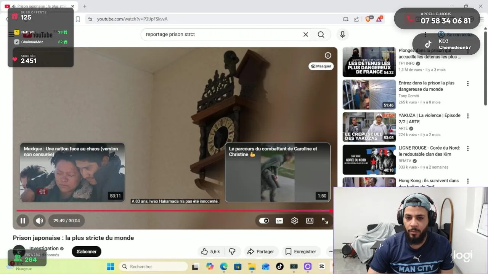Open Entrez dans la prison la plus dangereuse

[426, 86]
